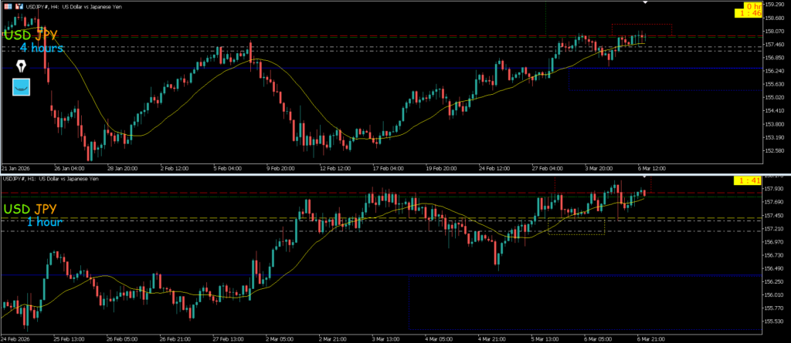Click the "4 hours" timeframe label
This screenshot has height=343, width=791.
(42, 48)
